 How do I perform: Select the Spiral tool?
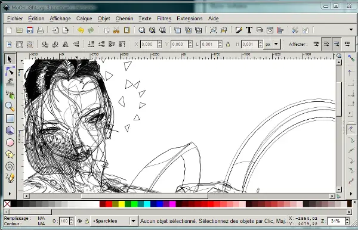[x=10, y=166]
